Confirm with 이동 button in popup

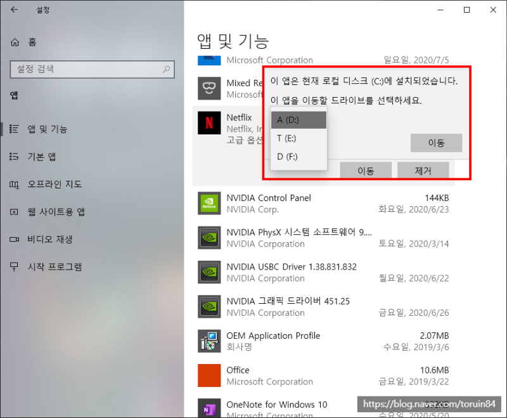click(x=436, y=143)
